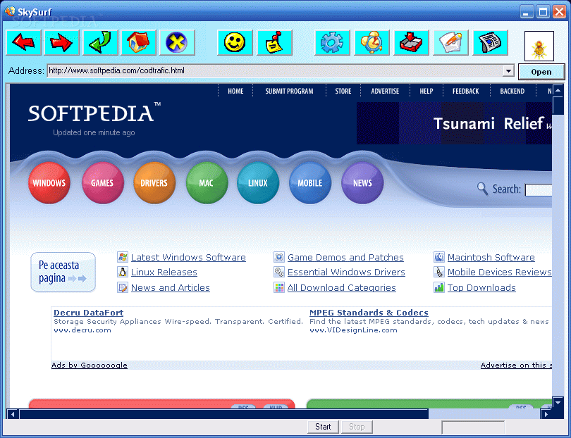The image size is (571, 438).
Task: Expand the Address bar dropdown arrow
Action: point(508,70)
